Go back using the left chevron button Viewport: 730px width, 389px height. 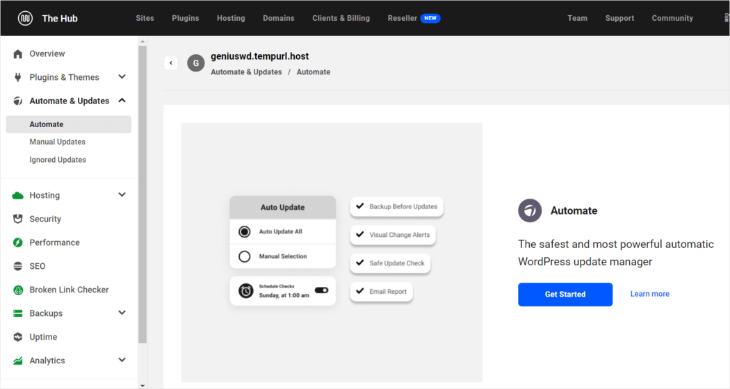coord(171,63)
